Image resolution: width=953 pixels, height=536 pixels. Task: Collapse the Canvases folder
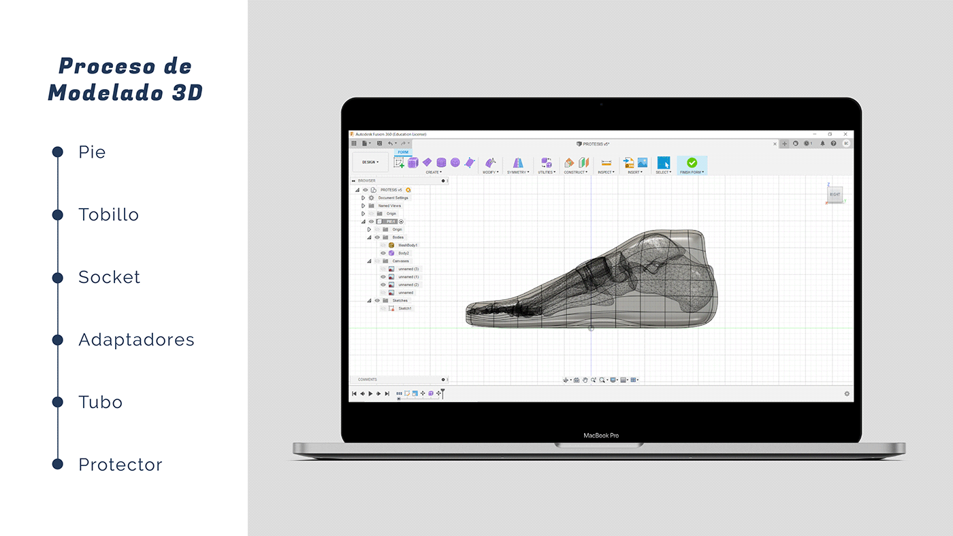click(x=370, y=261)
